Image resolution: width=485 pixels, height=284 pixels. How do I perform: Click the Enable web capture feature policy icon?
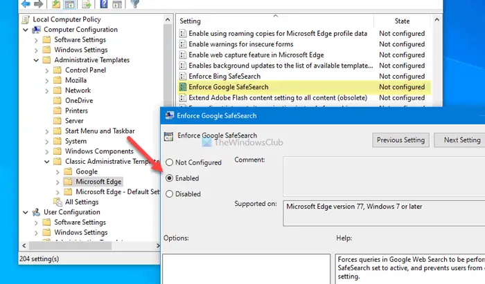point(183,55)
